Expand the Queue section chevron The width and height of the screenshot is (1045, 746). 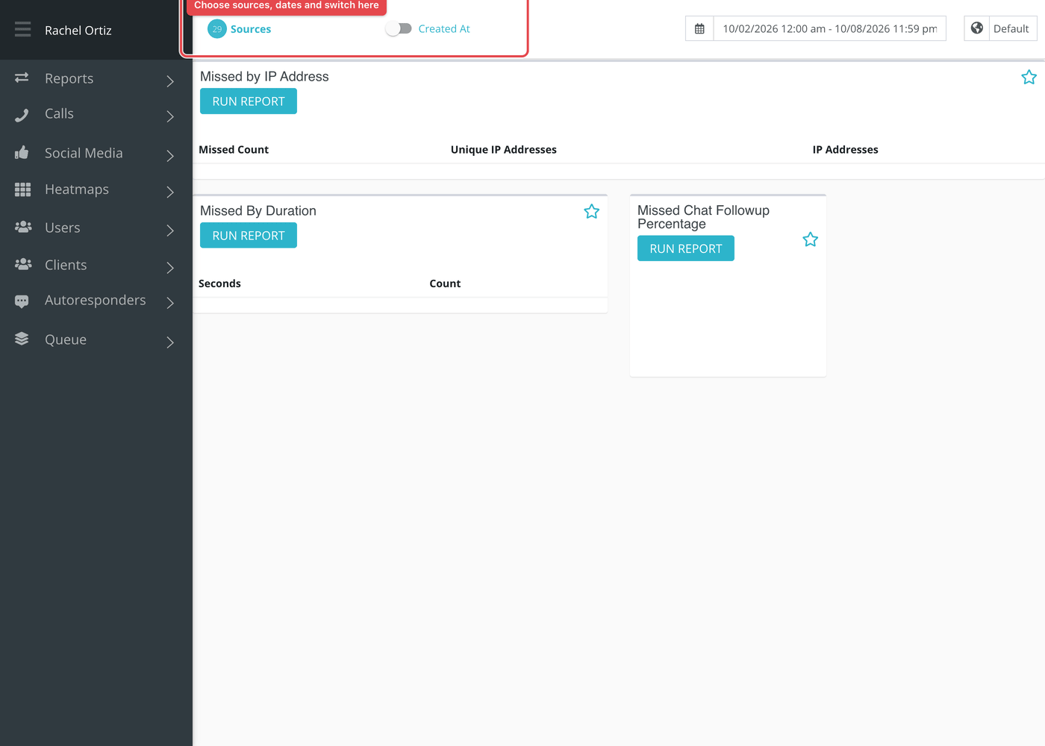coord(170,342)
